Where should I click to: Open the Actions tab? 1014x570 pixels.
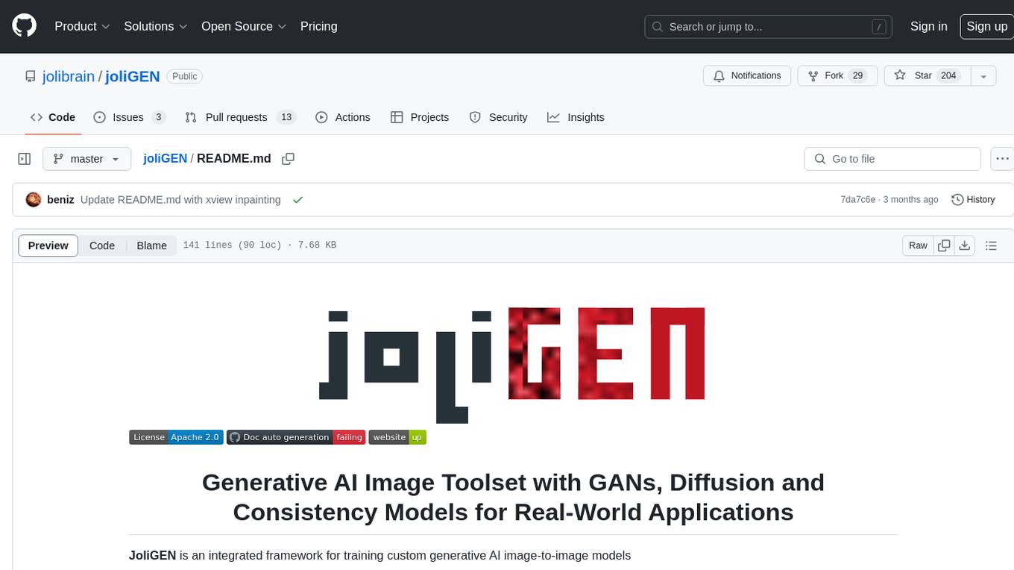[x=343, y=117]
